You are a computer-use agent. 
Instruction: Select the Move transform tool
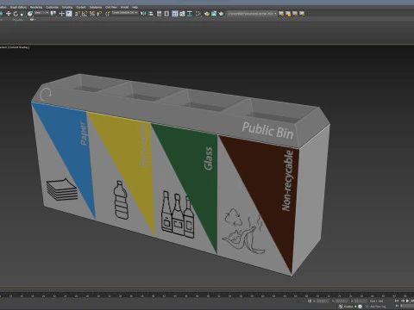tap(9, 14)
